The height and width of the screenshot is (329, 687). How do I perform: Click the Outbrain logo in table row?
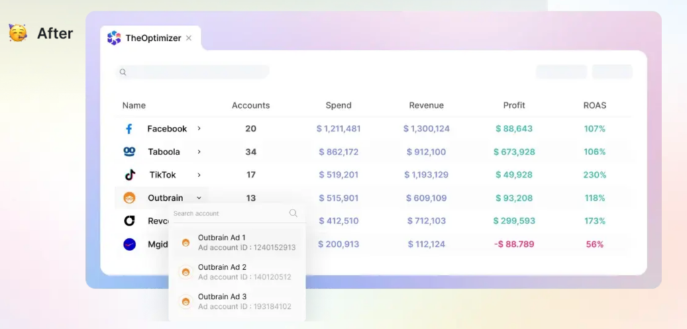pos(129,198)
